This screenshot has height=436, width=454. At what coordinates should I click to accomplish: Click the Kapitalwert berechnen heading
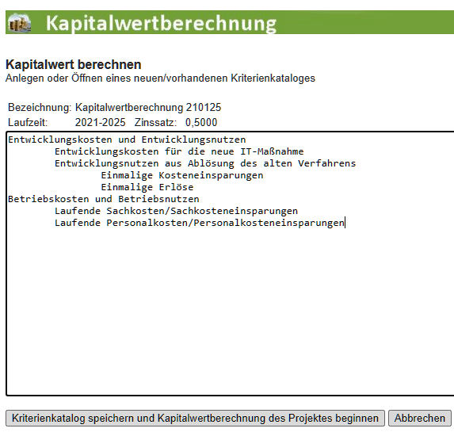(x=73, y=64)
